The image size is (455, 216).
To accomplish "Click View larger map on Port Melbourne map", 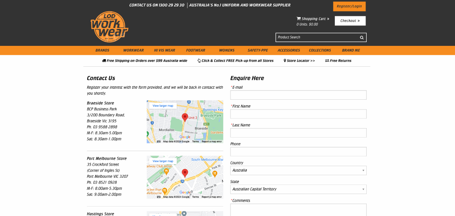I will (163, 161).
